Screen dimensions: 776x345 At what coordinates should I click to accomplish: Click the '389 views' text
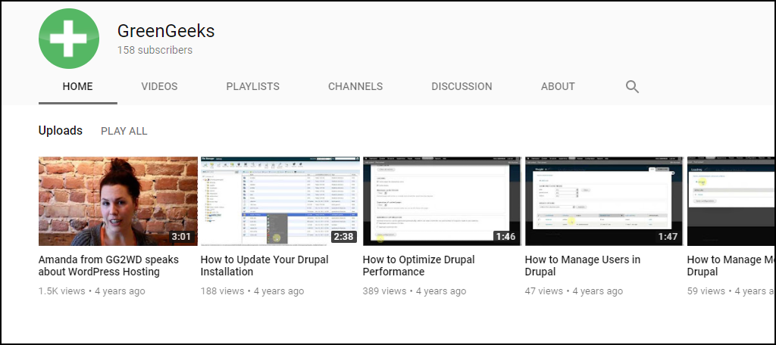[384, 291]
